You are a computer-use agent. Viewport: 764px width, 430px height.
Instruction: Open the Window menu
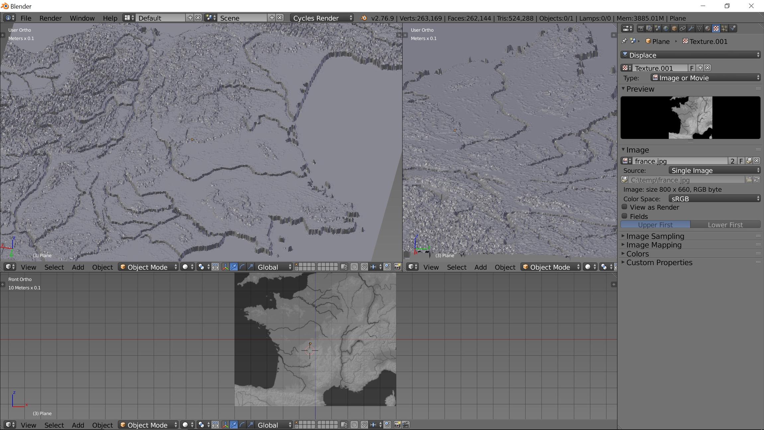click(x=82, y=18)
